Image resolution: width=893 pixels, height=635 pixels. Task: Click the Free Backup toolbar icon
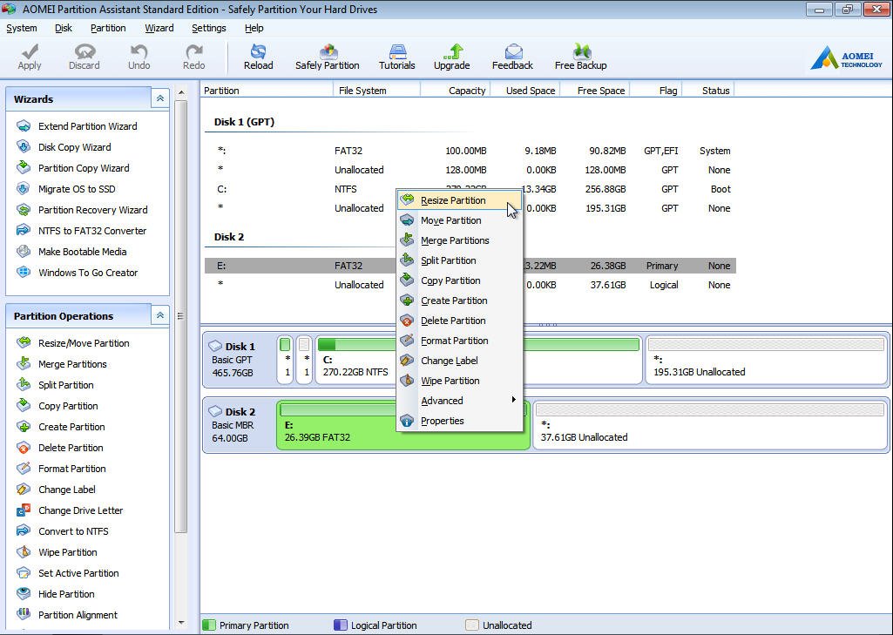[x=580, y=57]
